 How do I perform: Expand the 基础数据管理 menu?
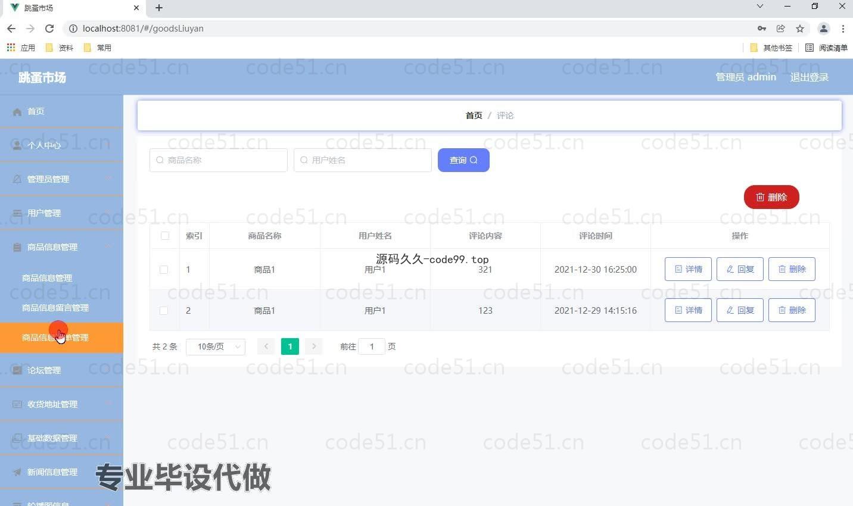pos(61,438)
